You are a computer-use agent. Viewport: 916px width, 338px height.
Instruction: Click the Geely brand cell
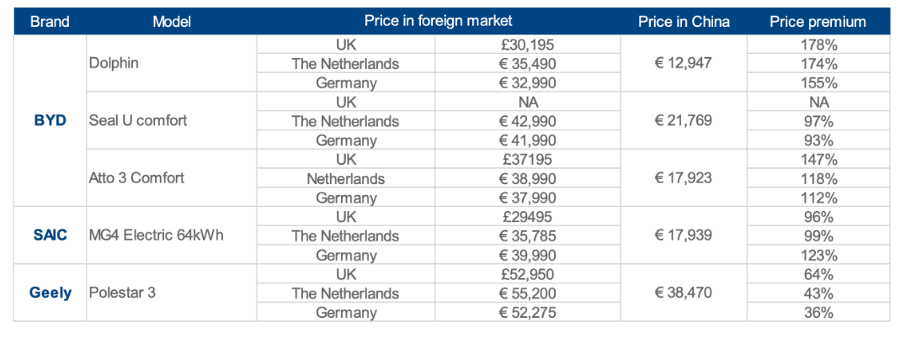50,293
